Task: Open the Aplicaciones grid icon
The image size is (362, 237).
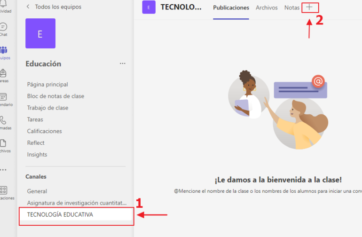Action: (x=3, y=190)
